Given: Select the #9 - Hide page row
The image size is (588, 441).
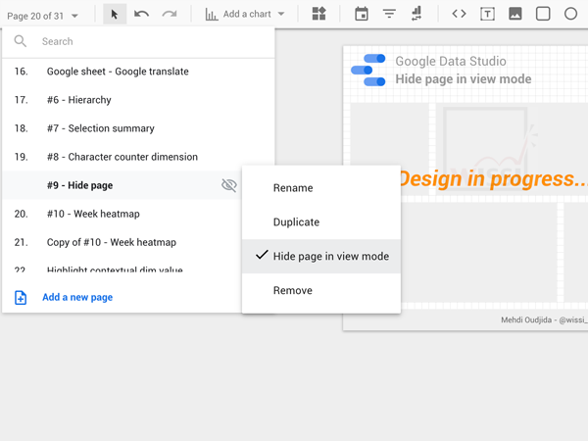Looking at the screenshot, I should (x=122, y=185).
